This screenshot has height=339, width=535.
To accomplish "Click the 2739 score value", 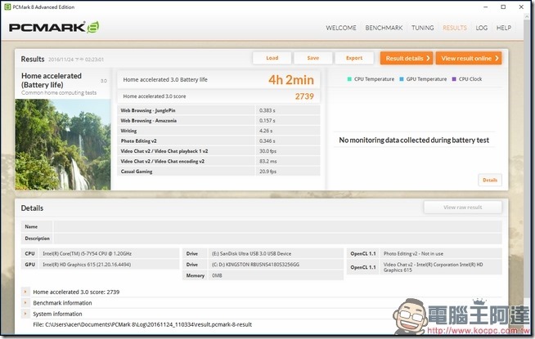I will tap(304, 96).
